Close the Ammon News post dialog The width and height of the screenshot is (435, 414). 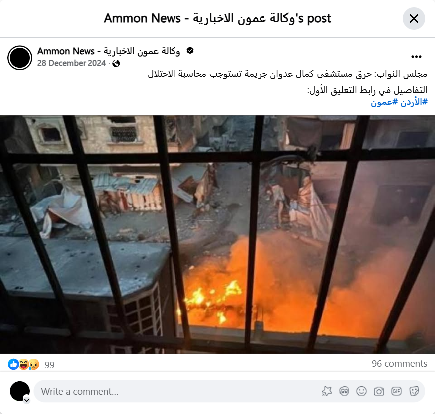point(414,18)
